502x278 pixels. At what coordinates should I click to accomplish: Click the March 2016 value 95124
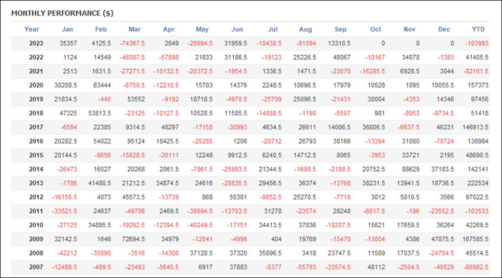coord(136,141)
